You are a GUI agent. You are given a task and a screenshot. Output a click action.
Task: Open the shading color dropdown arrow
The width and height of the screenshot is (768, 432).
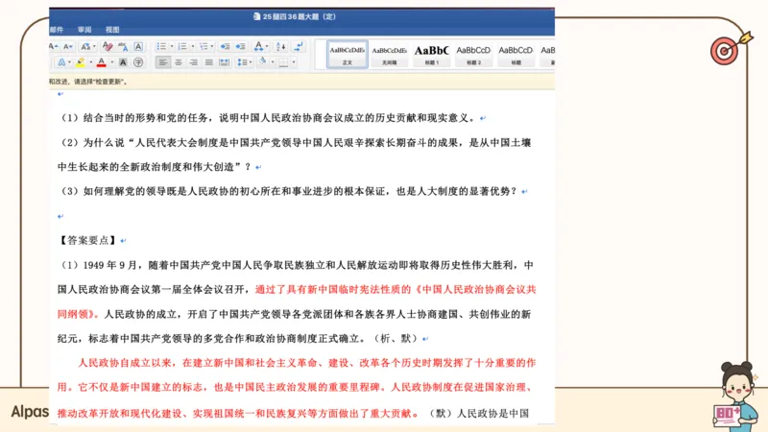click(x=273, y=62)
